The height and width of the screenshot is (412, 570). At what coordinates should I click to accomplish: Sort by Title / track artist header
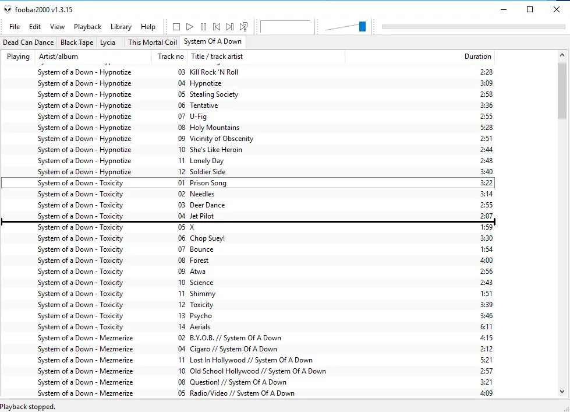pos(265,57)
